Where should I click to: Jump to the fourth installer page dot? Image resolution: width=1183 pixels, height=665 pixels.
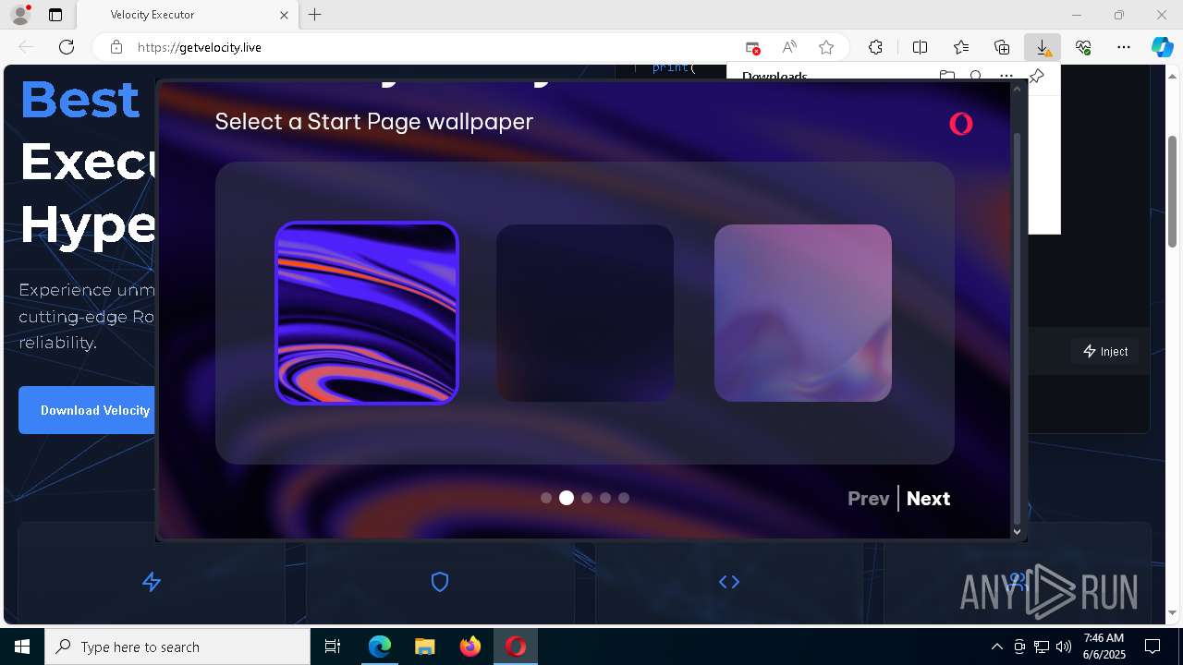pyautogui.click(x=605, y=498)
